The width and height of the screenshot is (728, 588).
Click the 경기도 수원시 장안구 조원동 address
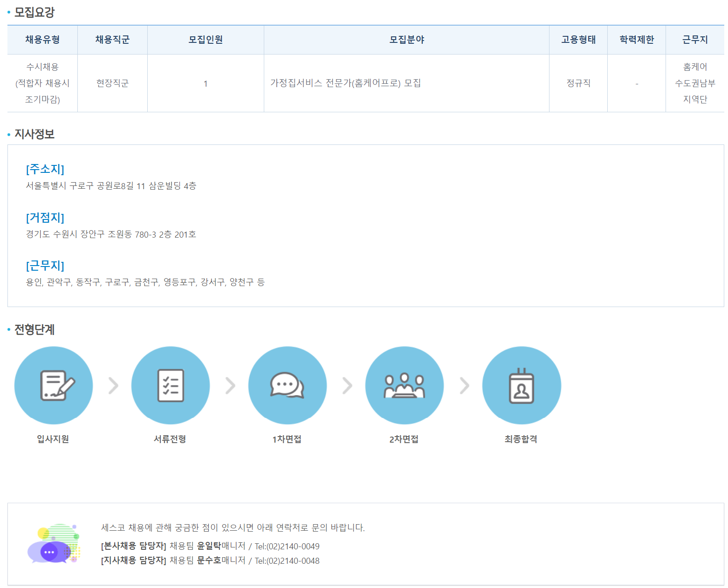111,234
